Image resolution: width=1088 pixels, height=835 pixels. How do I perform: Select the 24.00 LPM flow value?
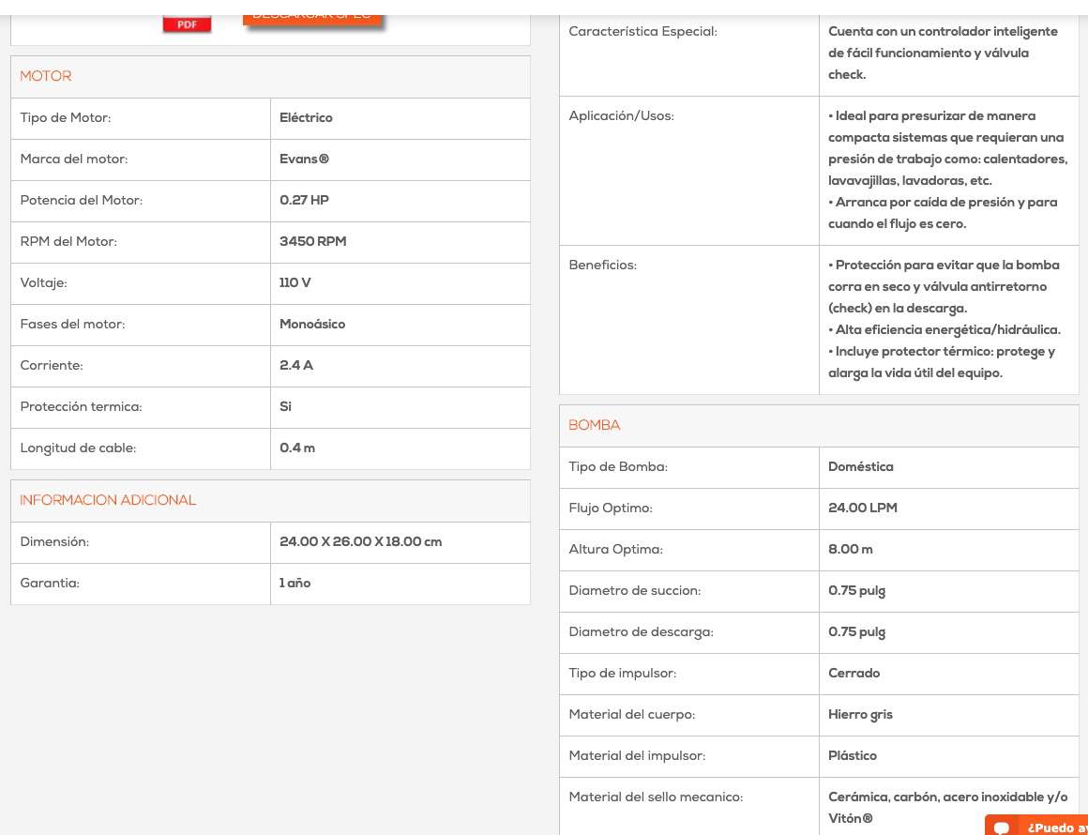click(x=863, y=509)
